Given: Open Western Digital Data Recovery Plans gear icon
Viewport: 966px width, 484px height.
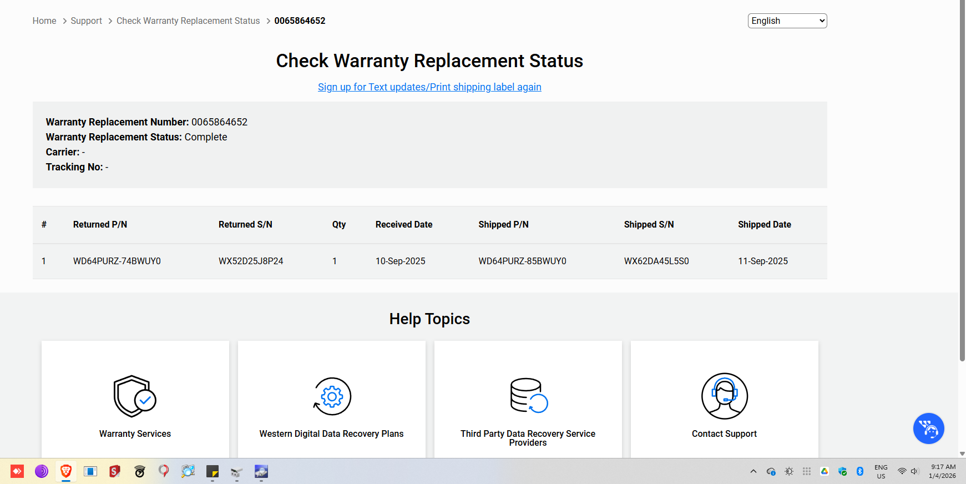Looking at the screenshot, I should point(332,396).
